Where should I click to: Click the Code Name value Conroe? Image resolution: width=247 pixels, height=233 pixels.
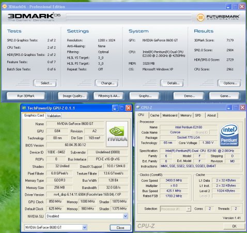pos(175,133)
